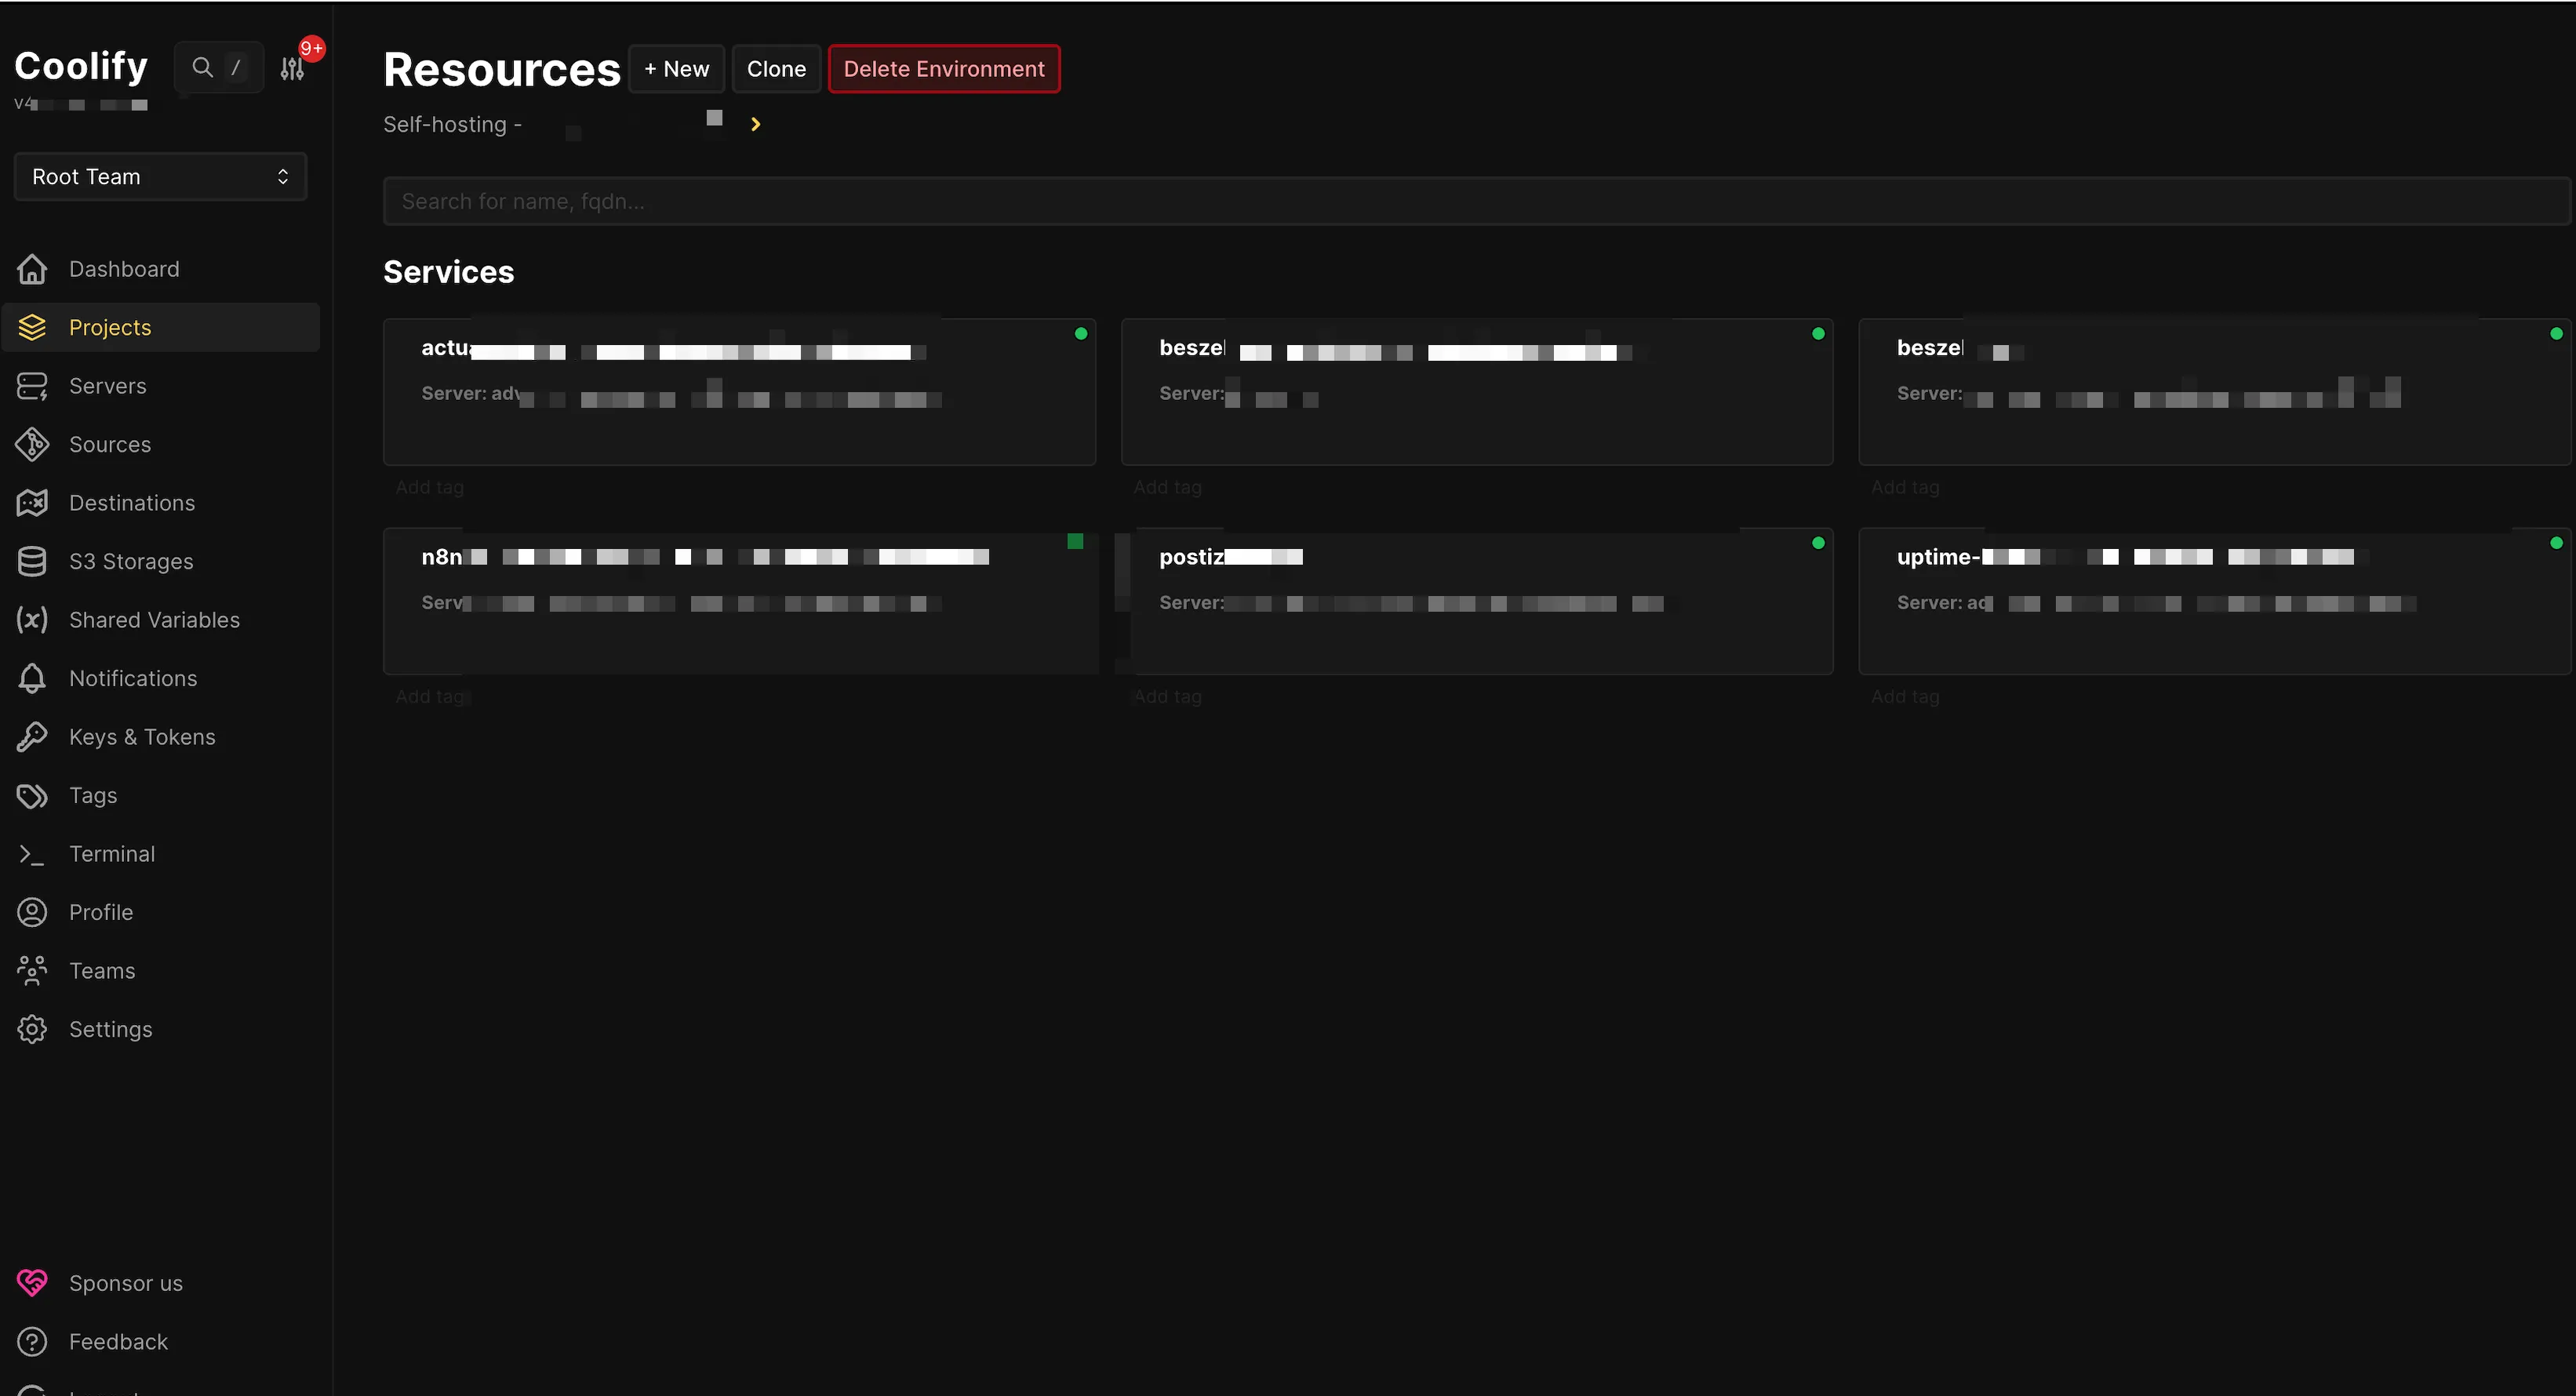Viewport: 2576px width, 1396px height.
Task: Click the search for name, fqdn field
Action: (x=1476, y=200)
